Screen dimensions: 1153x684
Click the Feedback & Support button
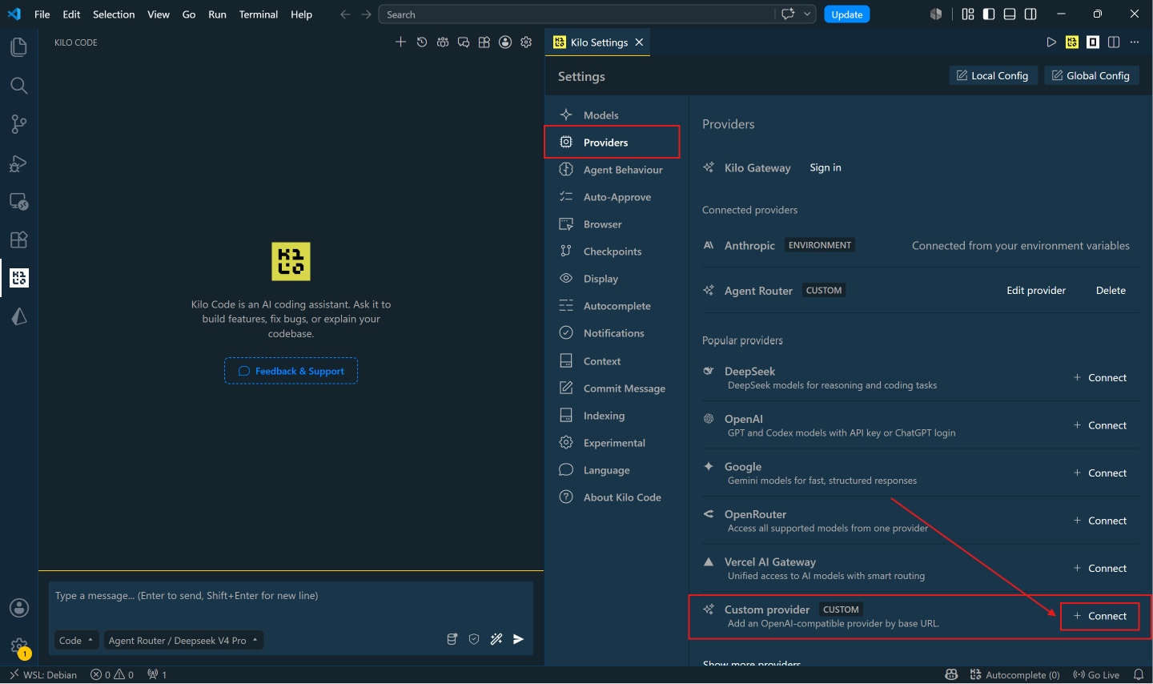[x=291, y=371]
